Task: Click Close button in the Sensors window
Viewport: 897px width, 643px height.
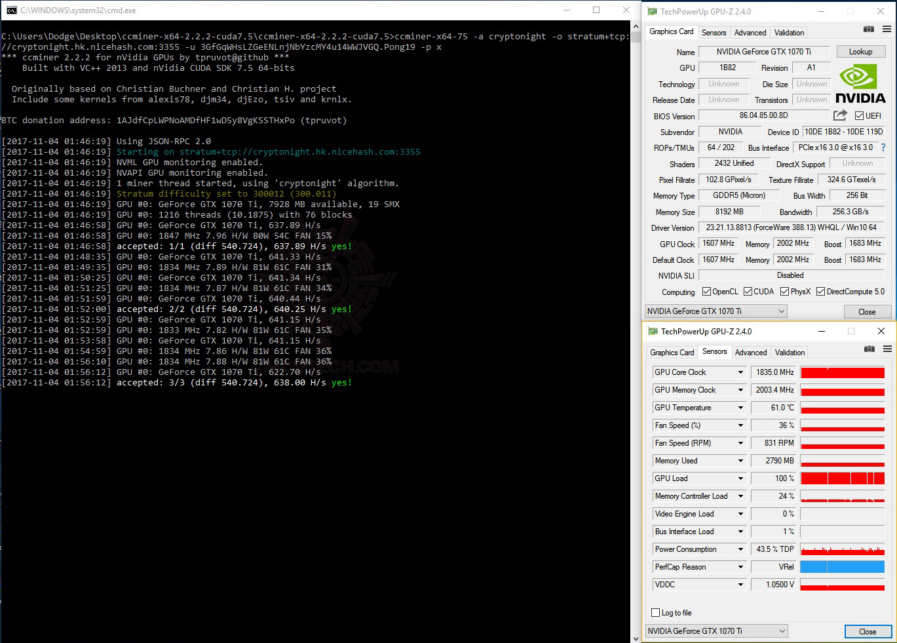Action: 868,632
